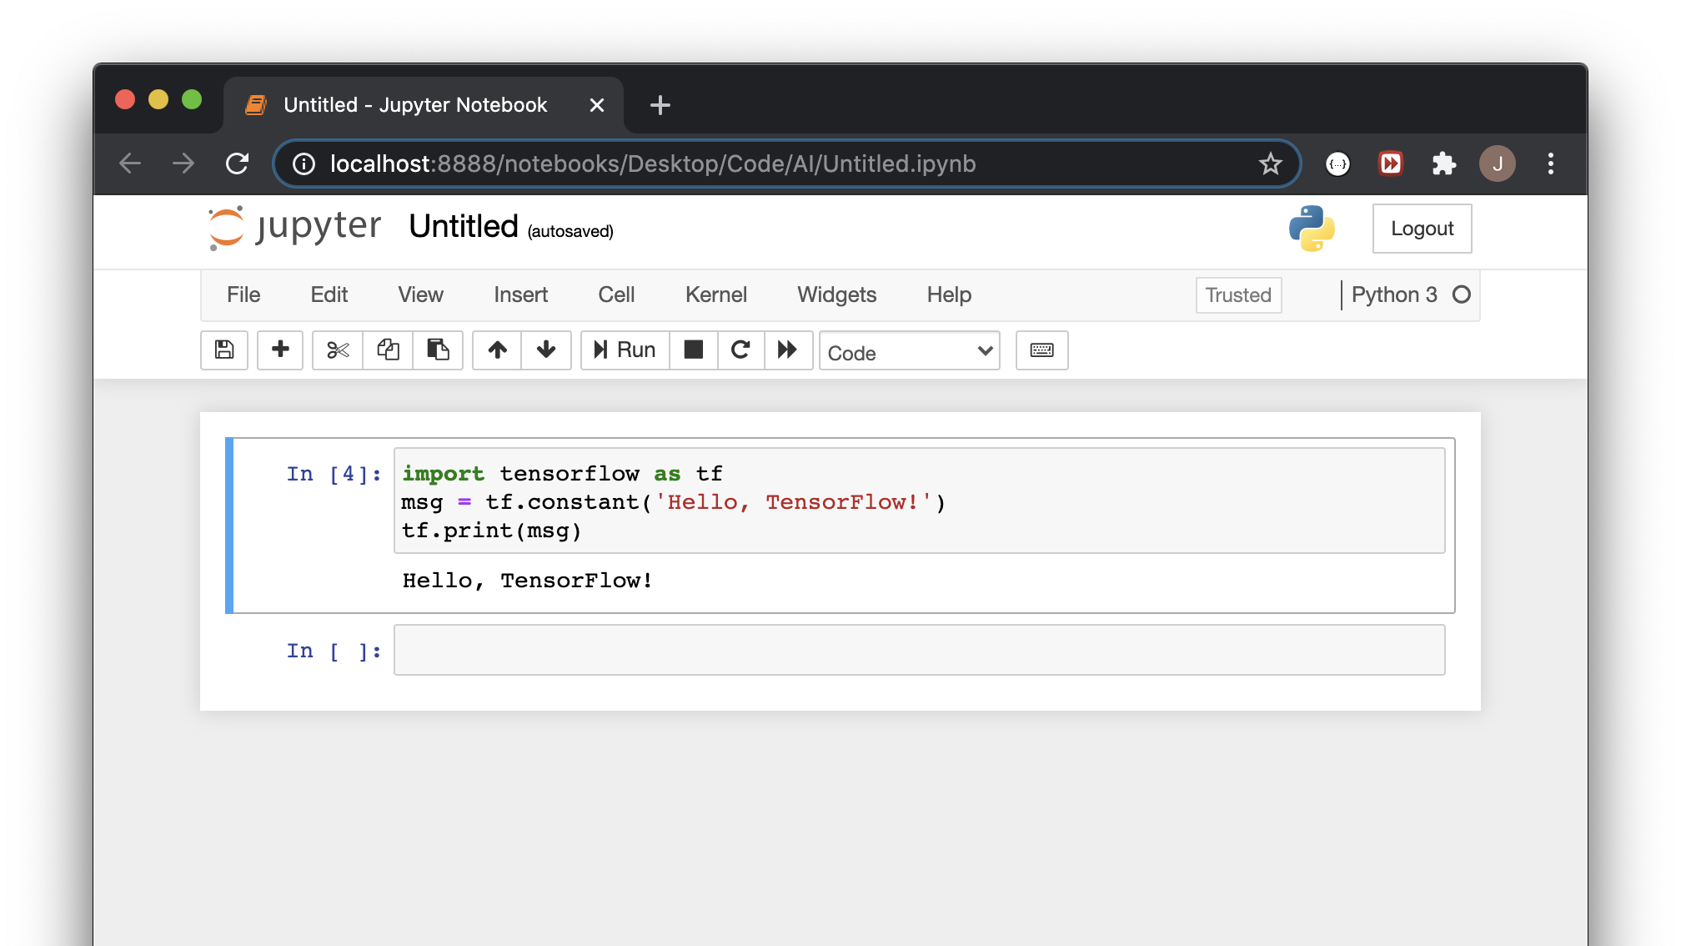Run the selected cell

(x=625, y=350)
